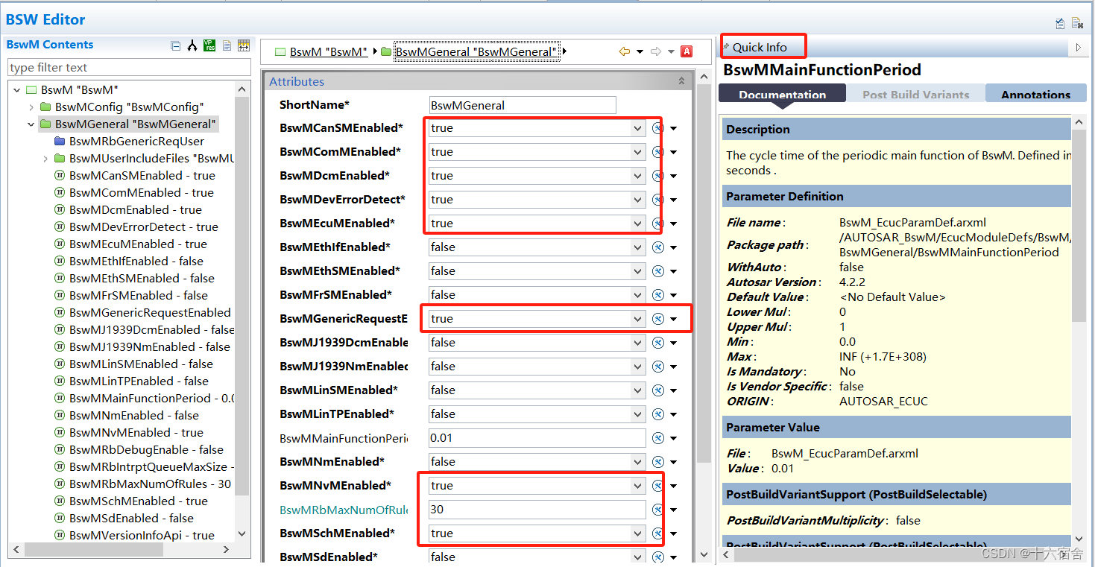Viewport: 1095px width, 567px height.
Task: Select BswMRbDebugEnable - false tree item
Action: (146, 450)
